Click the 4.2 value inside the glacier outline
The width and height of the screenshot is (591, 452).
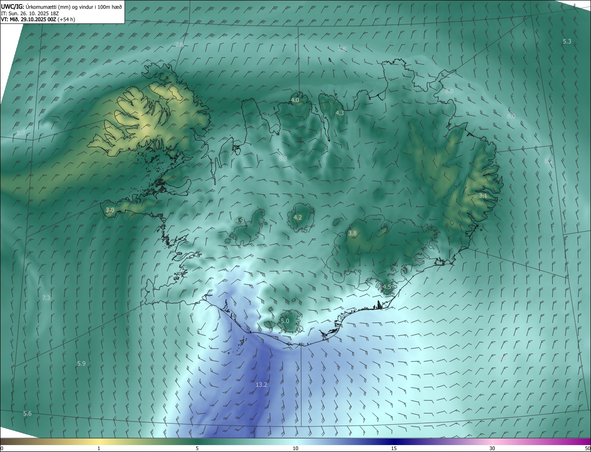(298, 217)
